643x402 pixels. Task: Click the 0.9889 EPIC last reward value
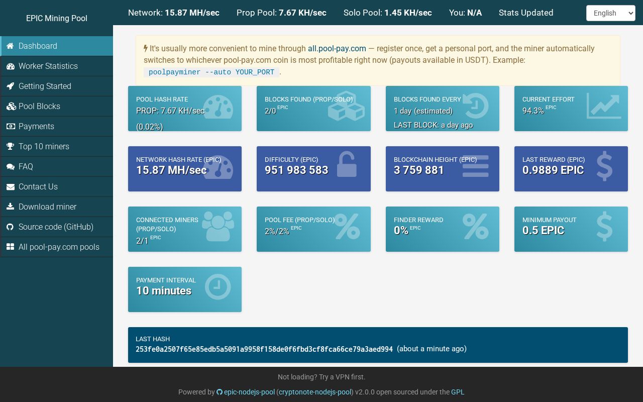(x=553, y=170)
